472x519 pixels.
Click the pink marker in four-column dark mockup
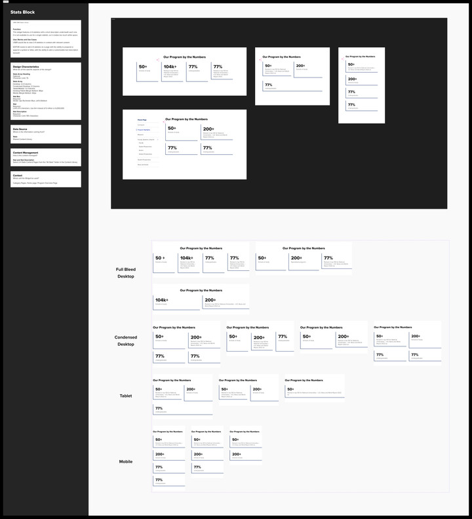[158, 60]
